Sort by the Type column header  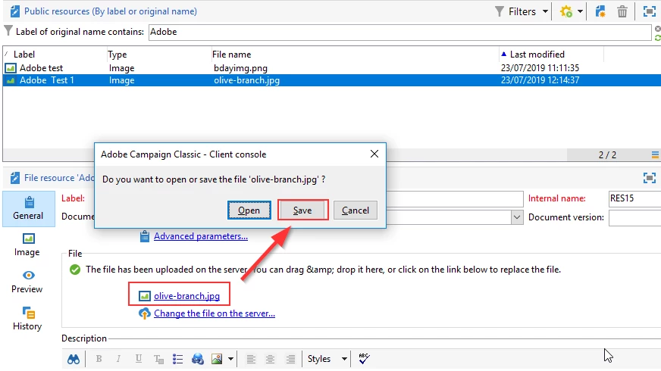tap(117, 55)
